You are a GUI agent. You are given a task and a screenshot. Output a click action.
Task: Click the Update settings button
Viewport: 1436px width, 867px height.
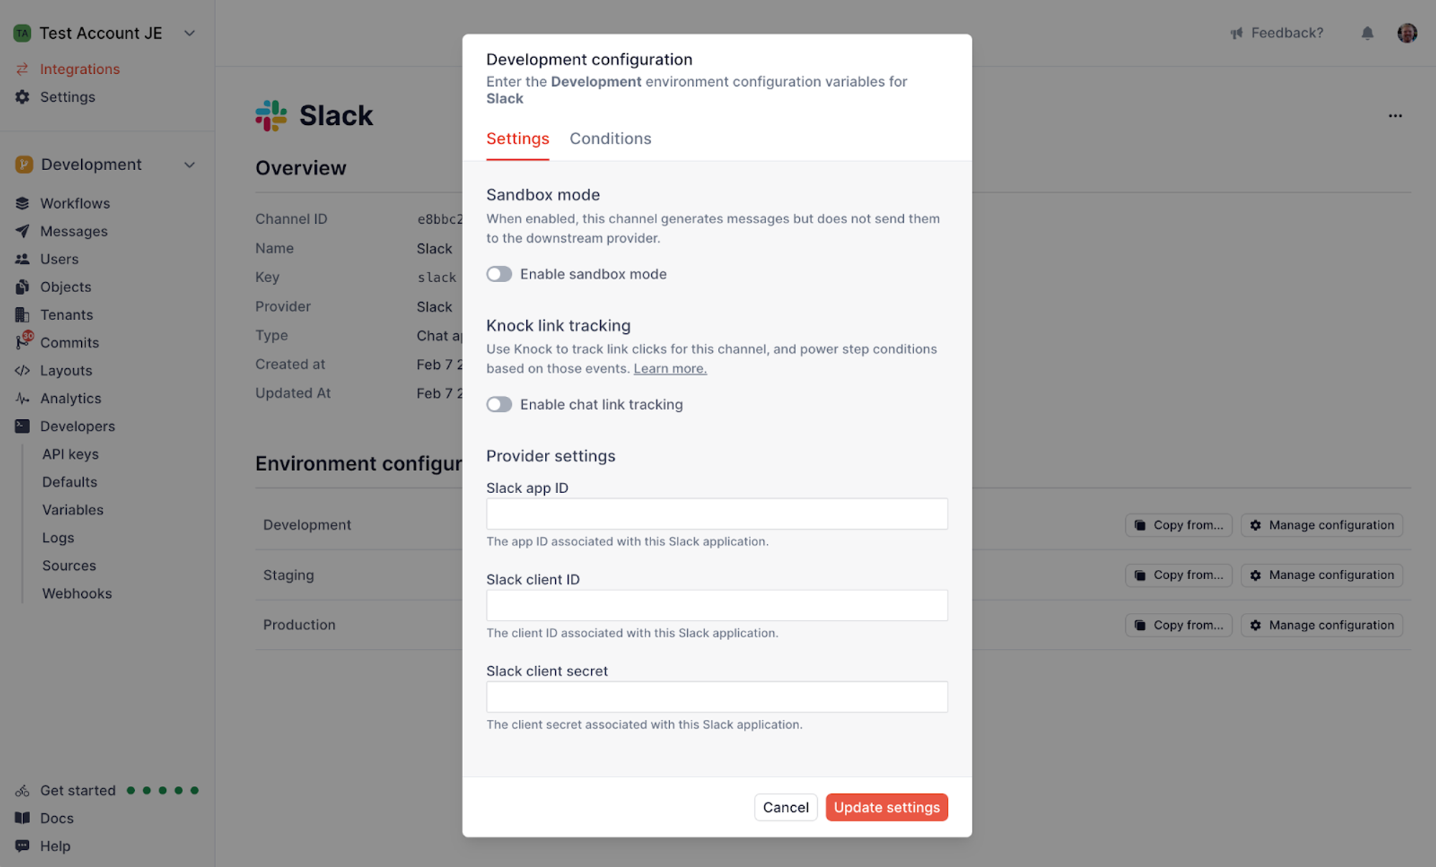click(886, 807)
